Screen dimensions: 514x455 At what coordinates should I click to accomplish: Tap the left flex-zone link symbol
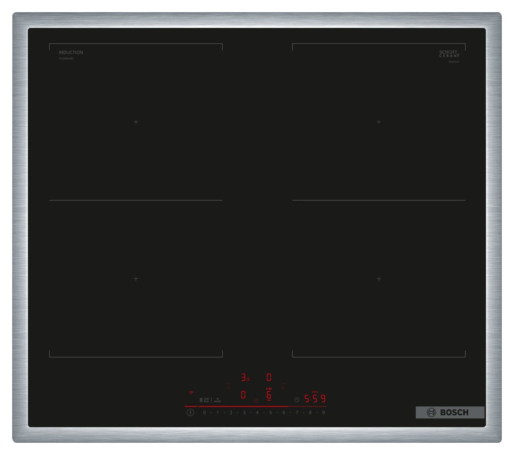click(229, 386)
